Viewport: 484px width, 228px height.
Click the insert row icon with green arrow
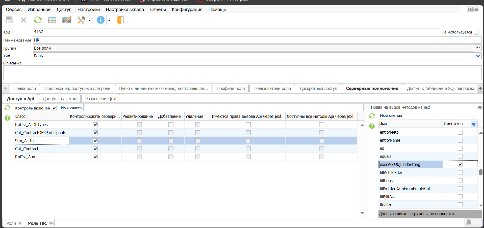(x=52, y=20)
